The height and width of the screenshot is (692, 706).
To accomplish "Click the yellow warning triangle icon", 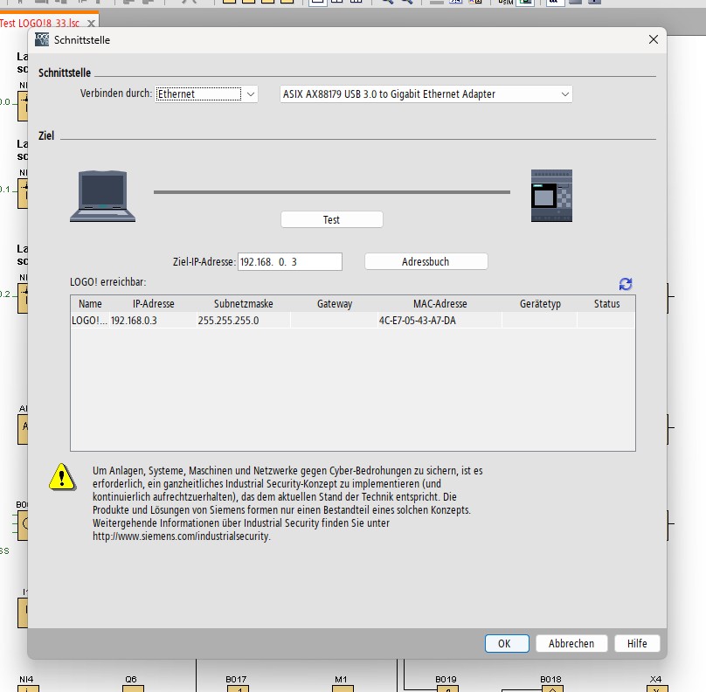I will pyautogui.click(x=62, y=477).
